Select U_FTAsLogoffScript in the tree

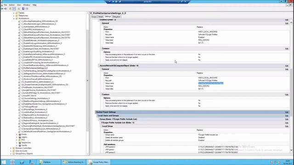29,107
